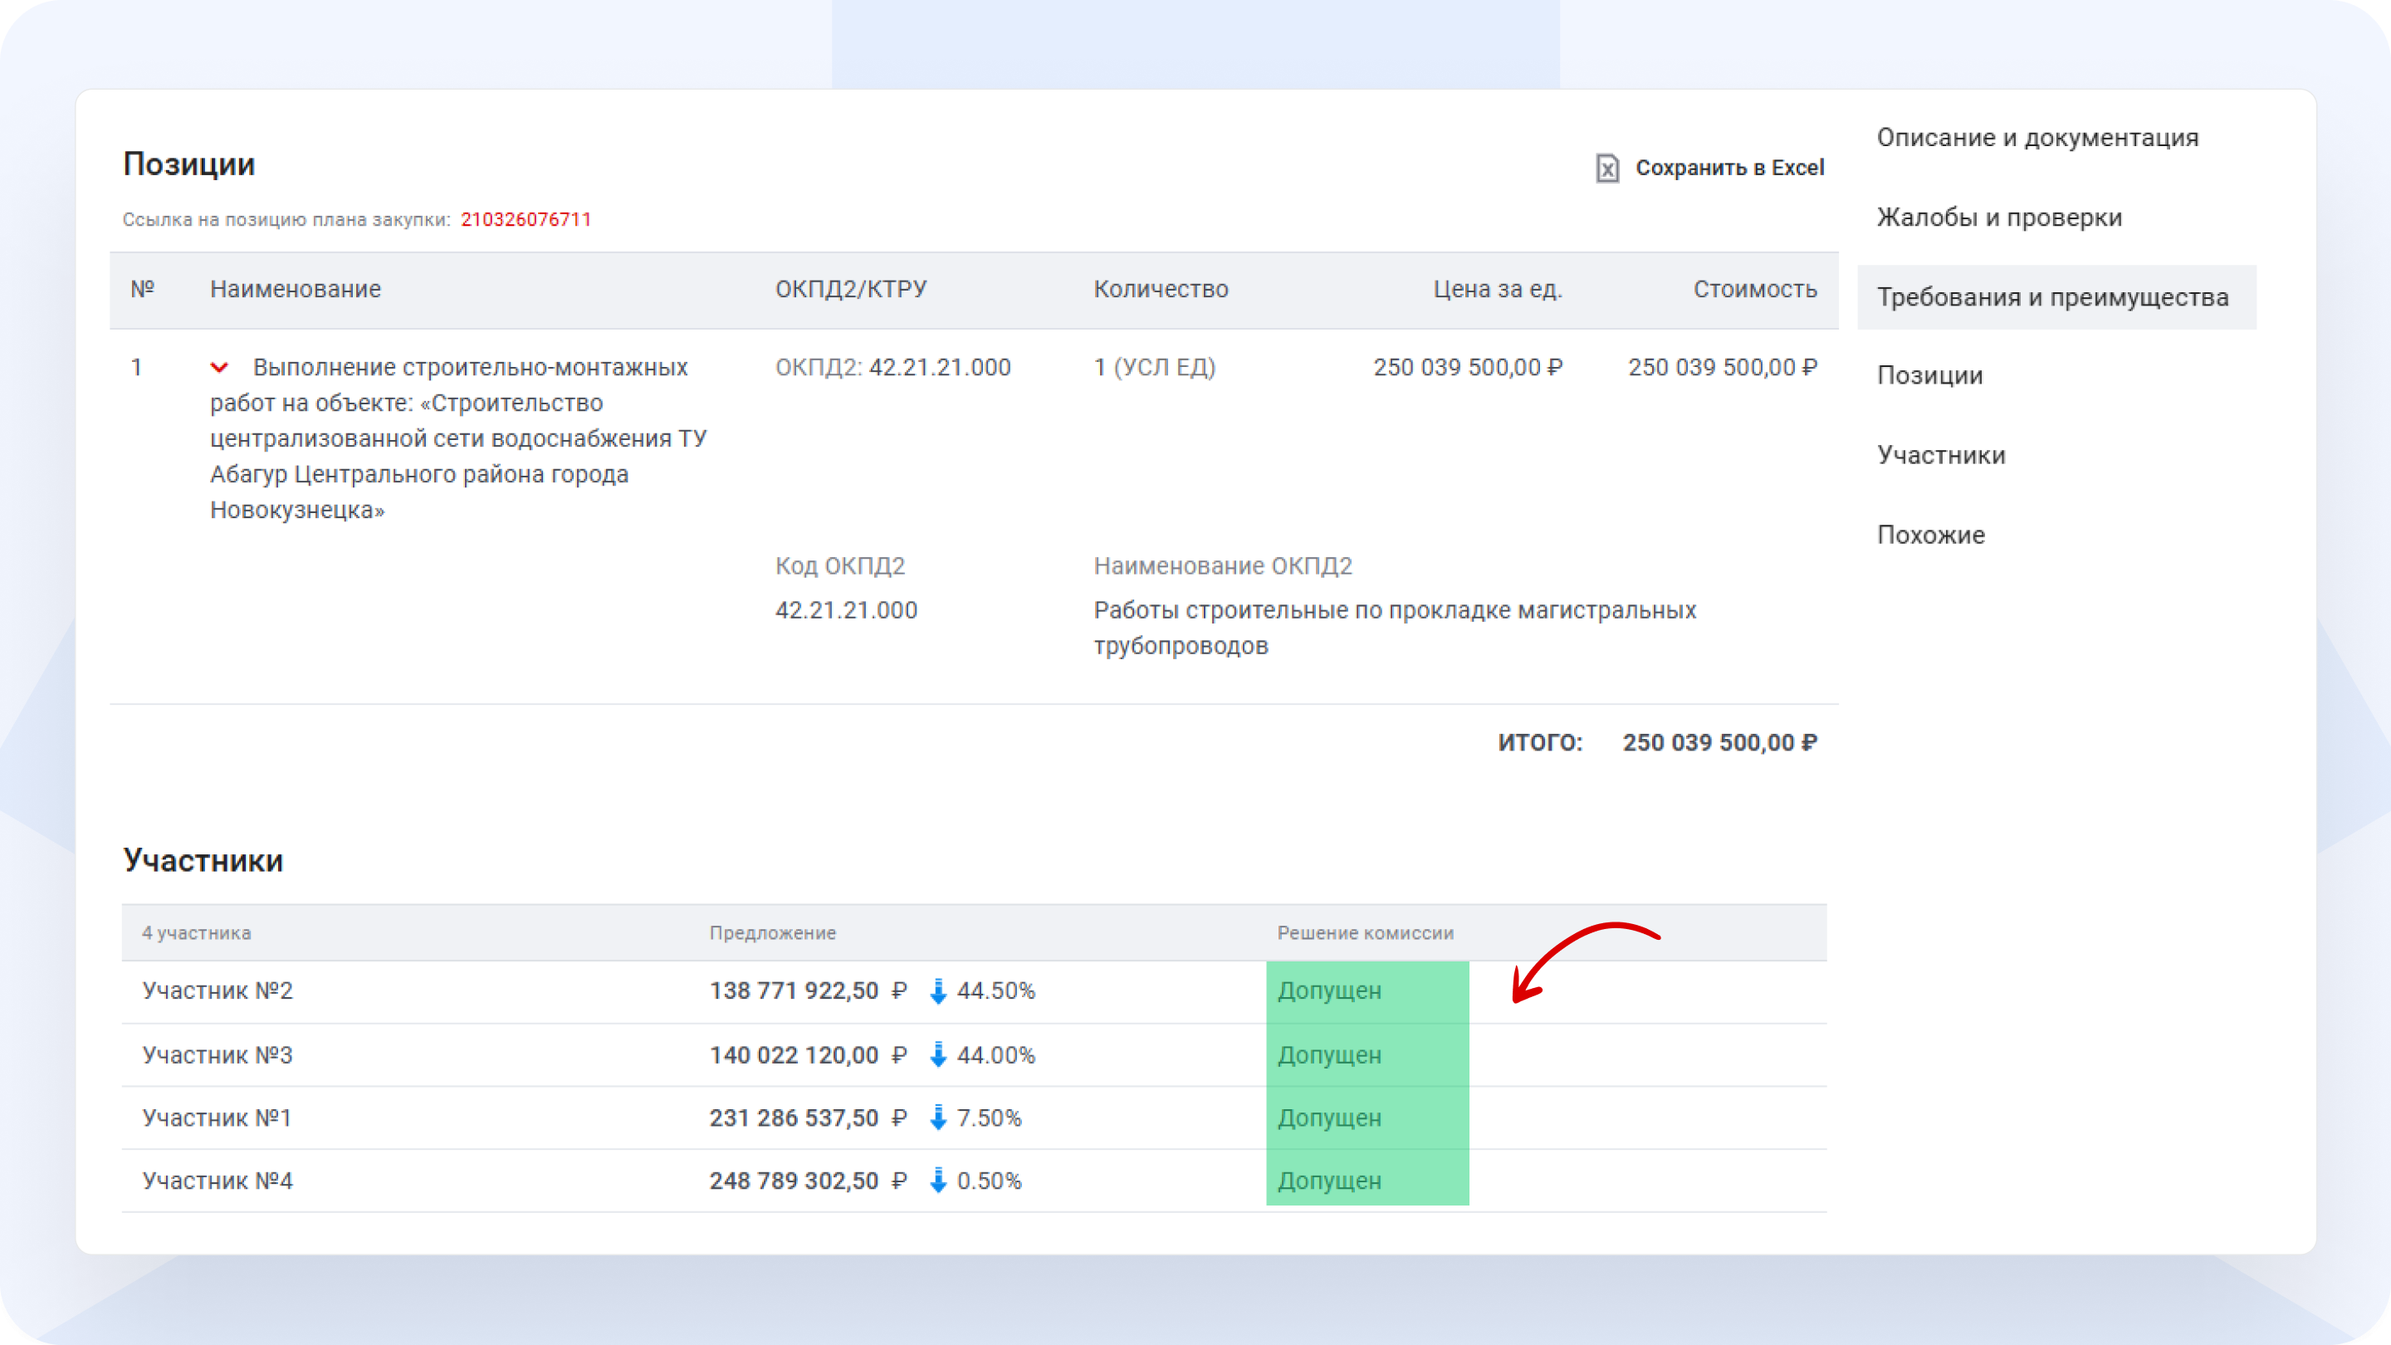
Task: Select Участник №2 row
Action: point(218,990)
